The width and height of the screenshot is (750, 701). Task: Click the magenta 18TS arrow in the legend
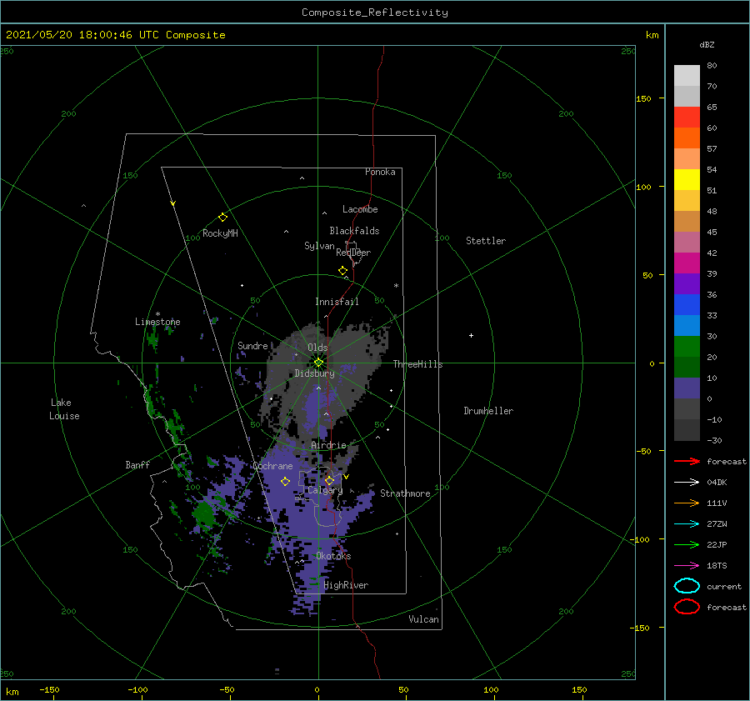coord(687,566)
